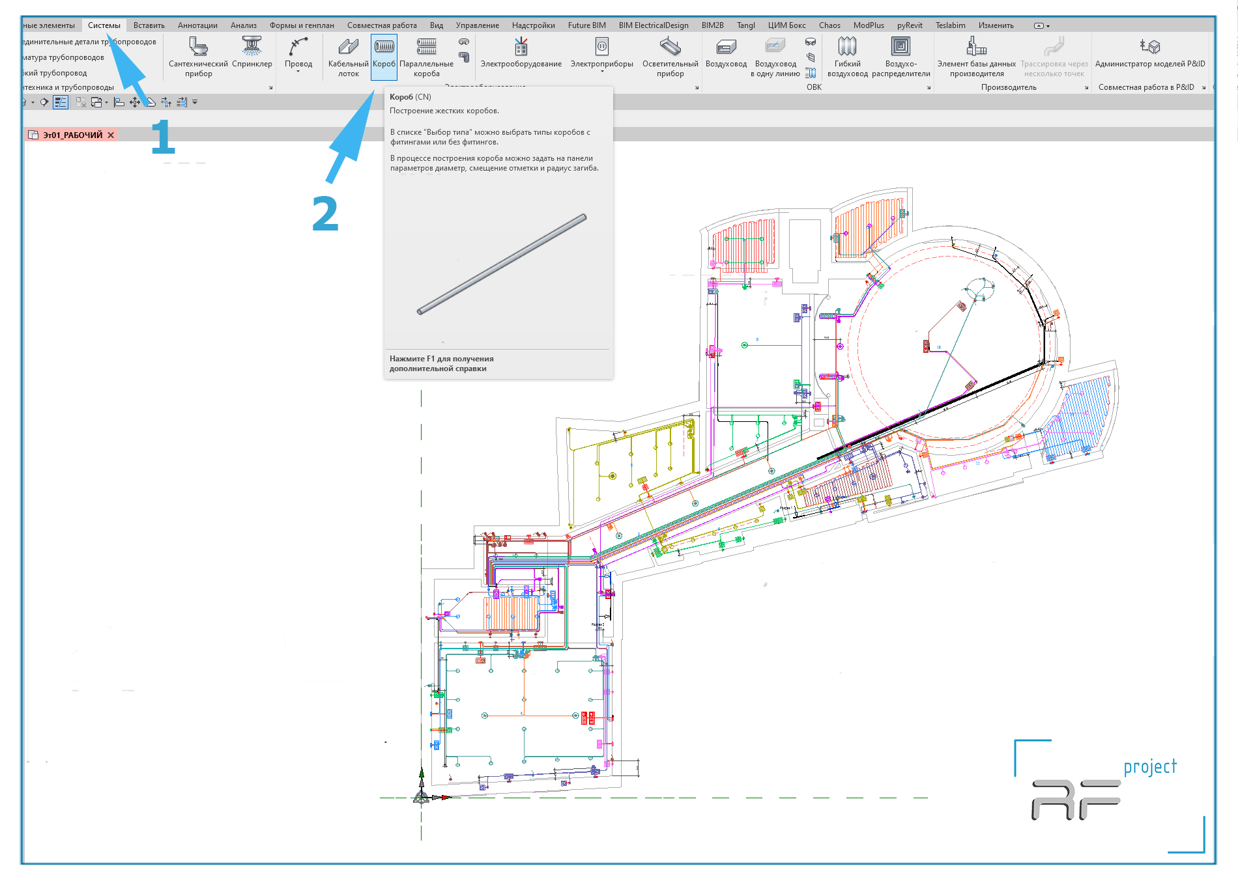Click the move crosshair icon in the quick access toolbar
This screenshot has width=1238, height=879.
pyautogui.click(x=134, y=102)
